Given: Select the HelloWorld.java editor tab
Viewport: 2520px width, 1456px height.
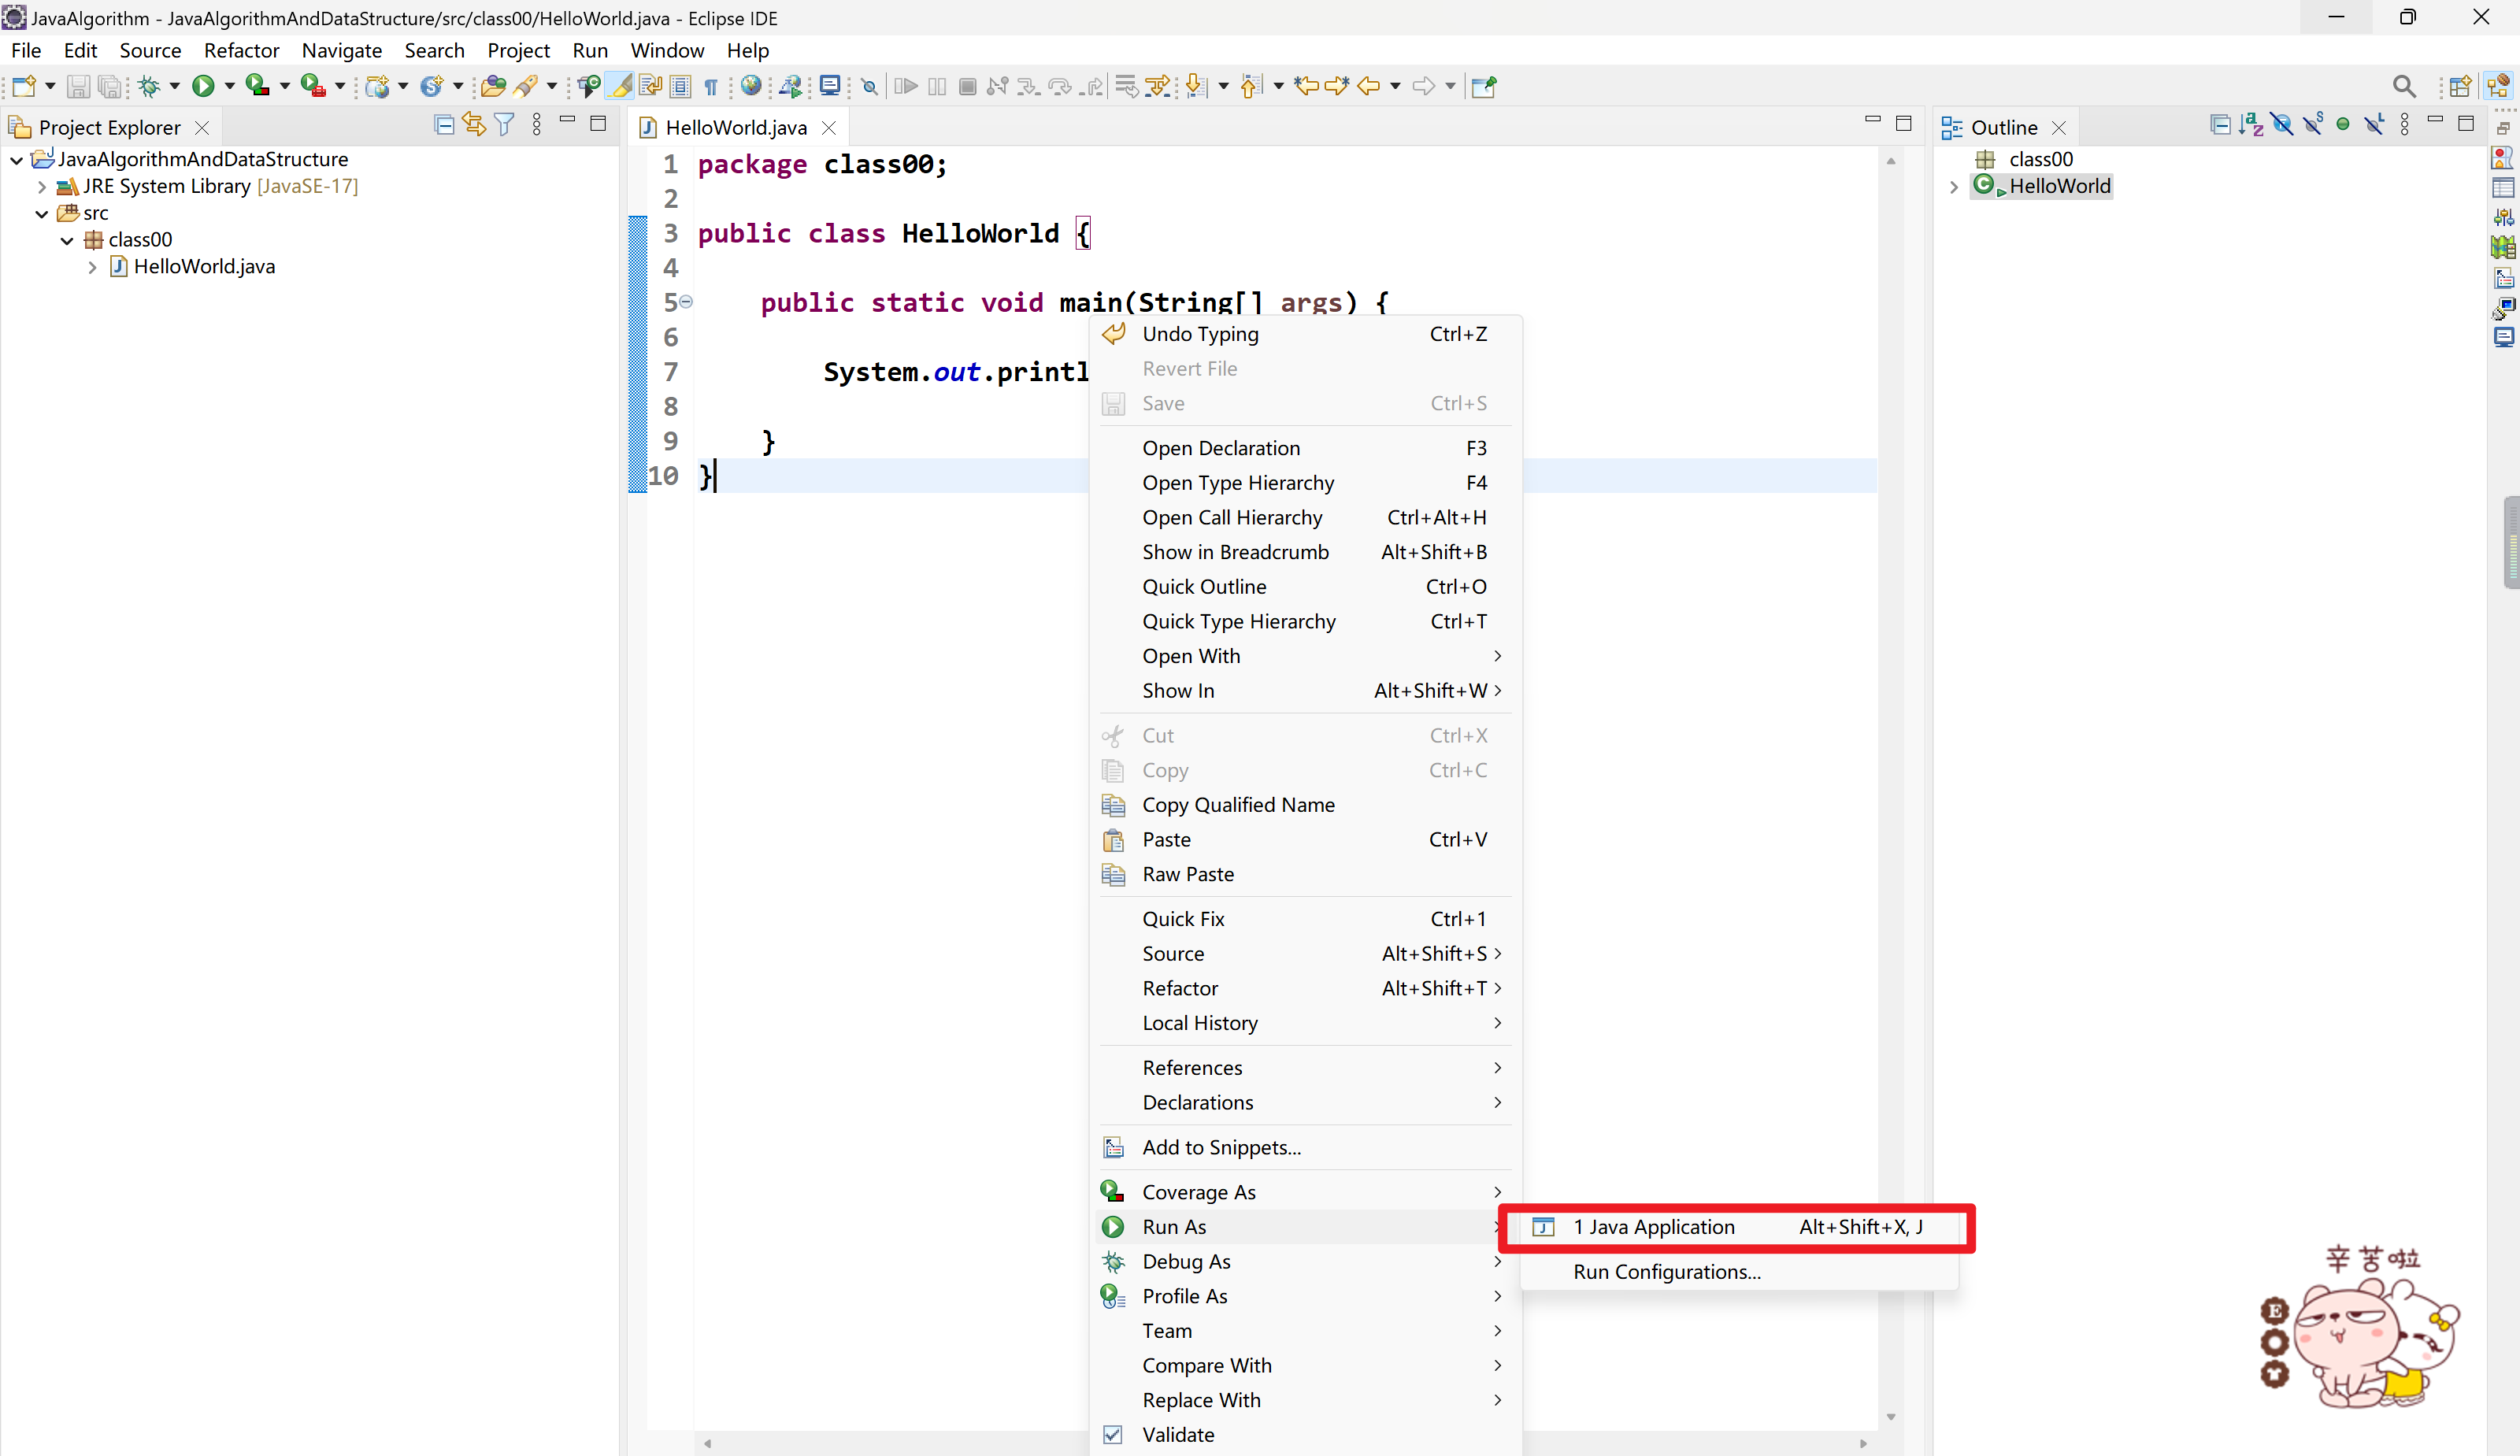Looking at the screenshot, I should [x=736, y=128].
